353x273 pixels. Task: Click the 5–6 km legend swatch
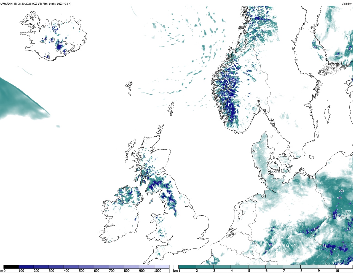pyautogui.click(x=257, y=267)
